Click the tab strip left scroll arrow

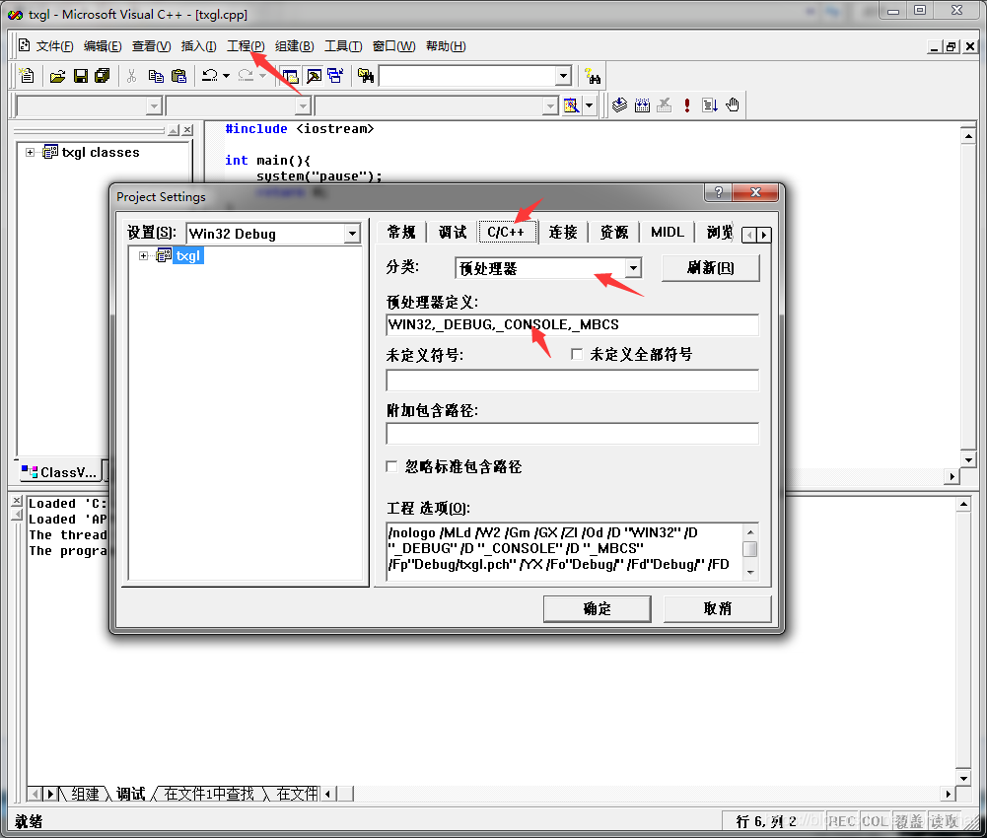pyautogui.click(x=749, y=235)
